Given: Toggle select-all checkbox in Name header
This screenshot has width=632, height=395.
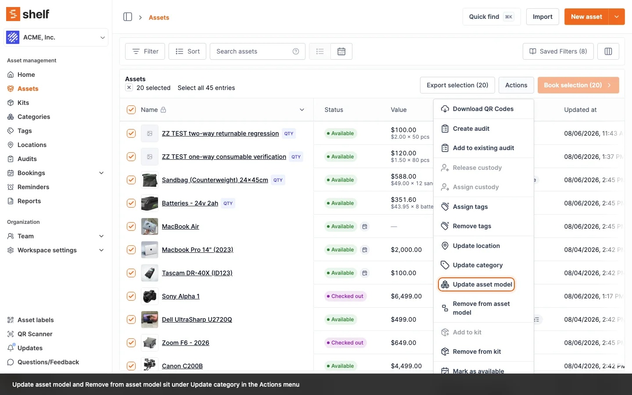Looking at the screenshot, I should pos(131,110).
